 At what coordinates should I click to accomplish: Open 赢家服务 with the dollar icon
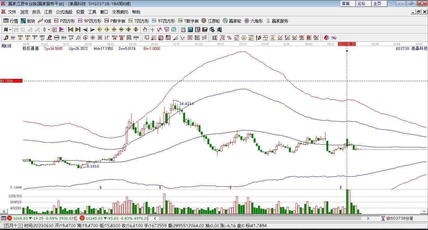[277, 21]
